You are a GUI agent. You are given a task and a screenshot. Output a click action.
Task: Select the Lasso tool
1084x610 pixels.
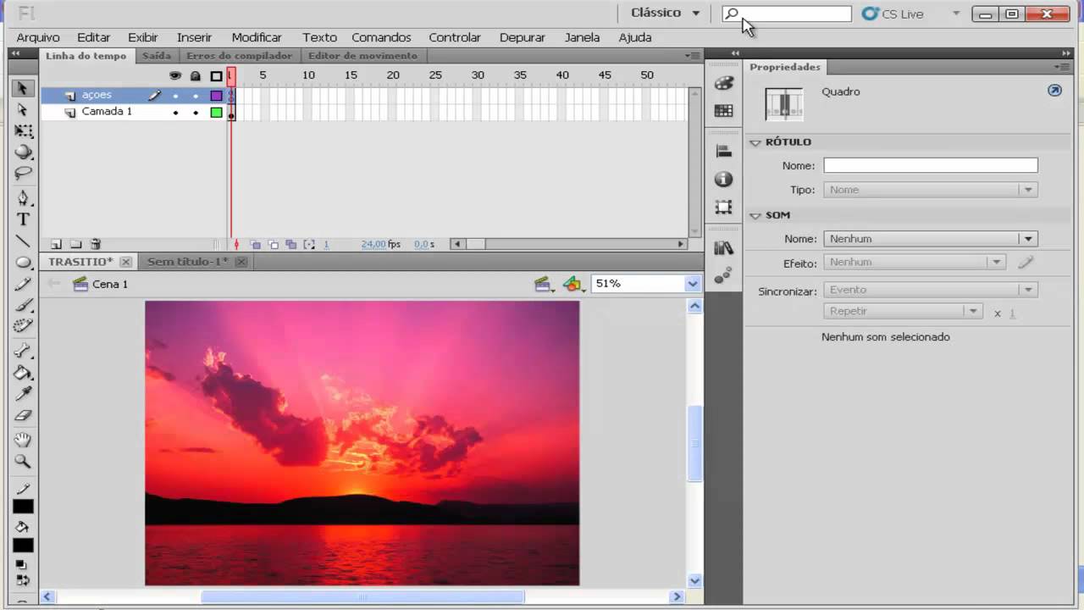[23, 174]
